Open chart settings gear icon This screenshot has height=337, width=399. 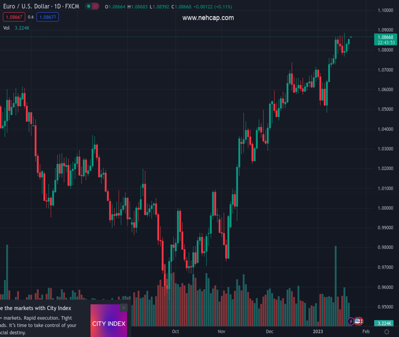click(387, 332)
